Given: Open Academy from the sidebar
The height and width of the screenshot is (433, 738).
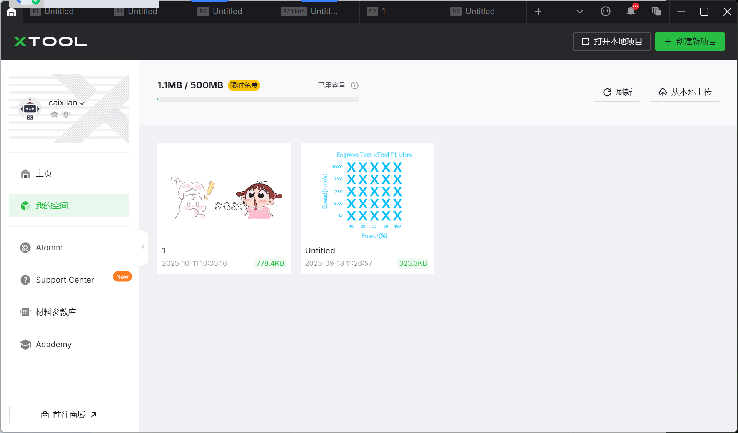Looking at the screenshot, I should 53,345.
